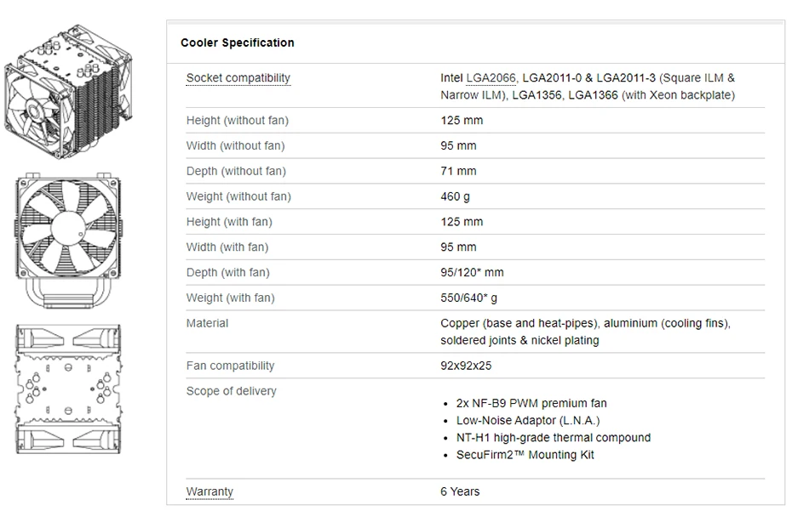Click the Warranty link
792x511 pixels.
[x=209, y=491]
